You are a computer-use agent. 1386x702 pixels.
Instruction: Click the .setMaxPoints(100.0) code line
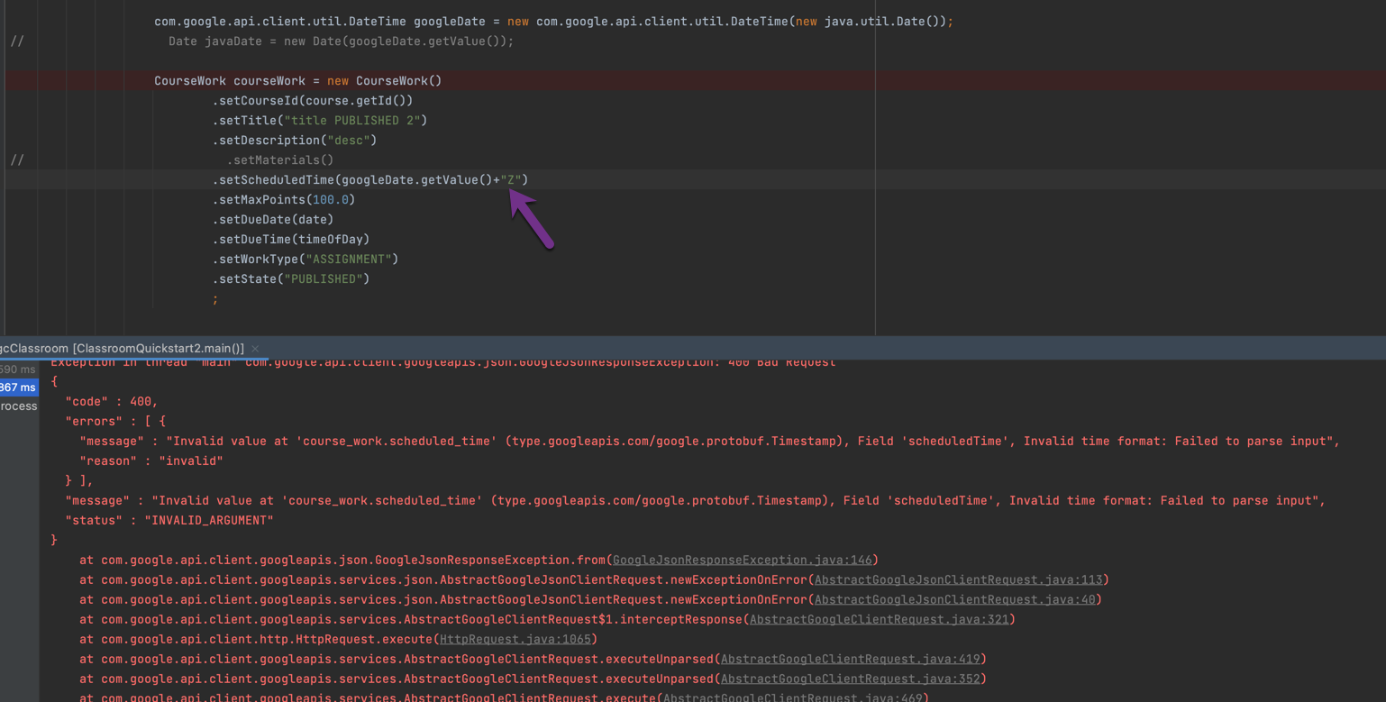pos(284,199)
